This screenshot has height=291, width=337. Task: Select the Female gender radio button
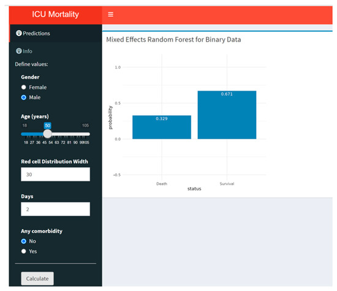(24, 87)
